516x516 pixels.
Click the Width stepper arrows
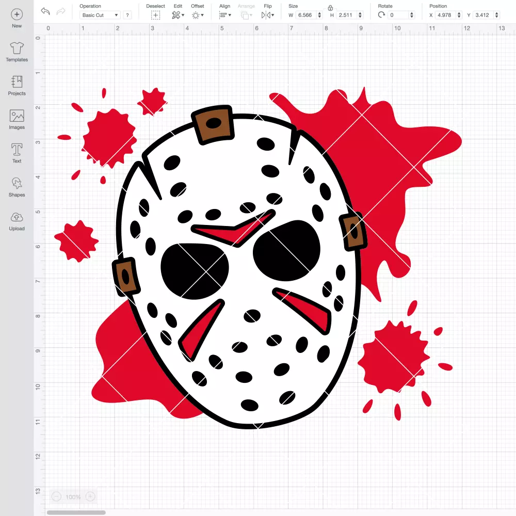click(x=319, y=15)
